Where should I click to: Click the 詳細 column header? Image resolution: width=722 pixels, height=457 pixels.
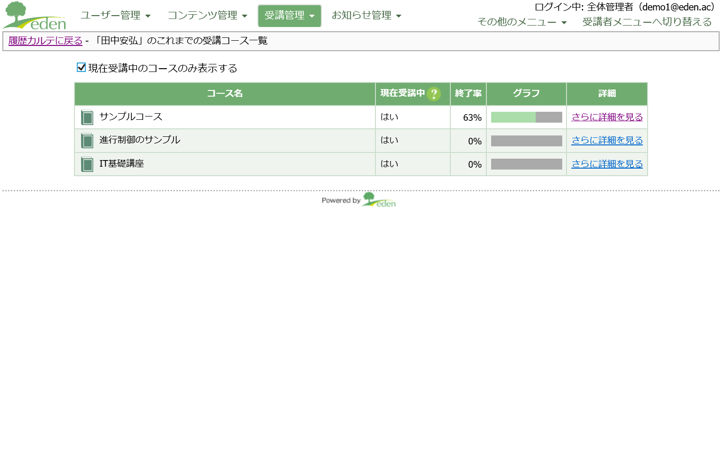click(x=607, y=94)
